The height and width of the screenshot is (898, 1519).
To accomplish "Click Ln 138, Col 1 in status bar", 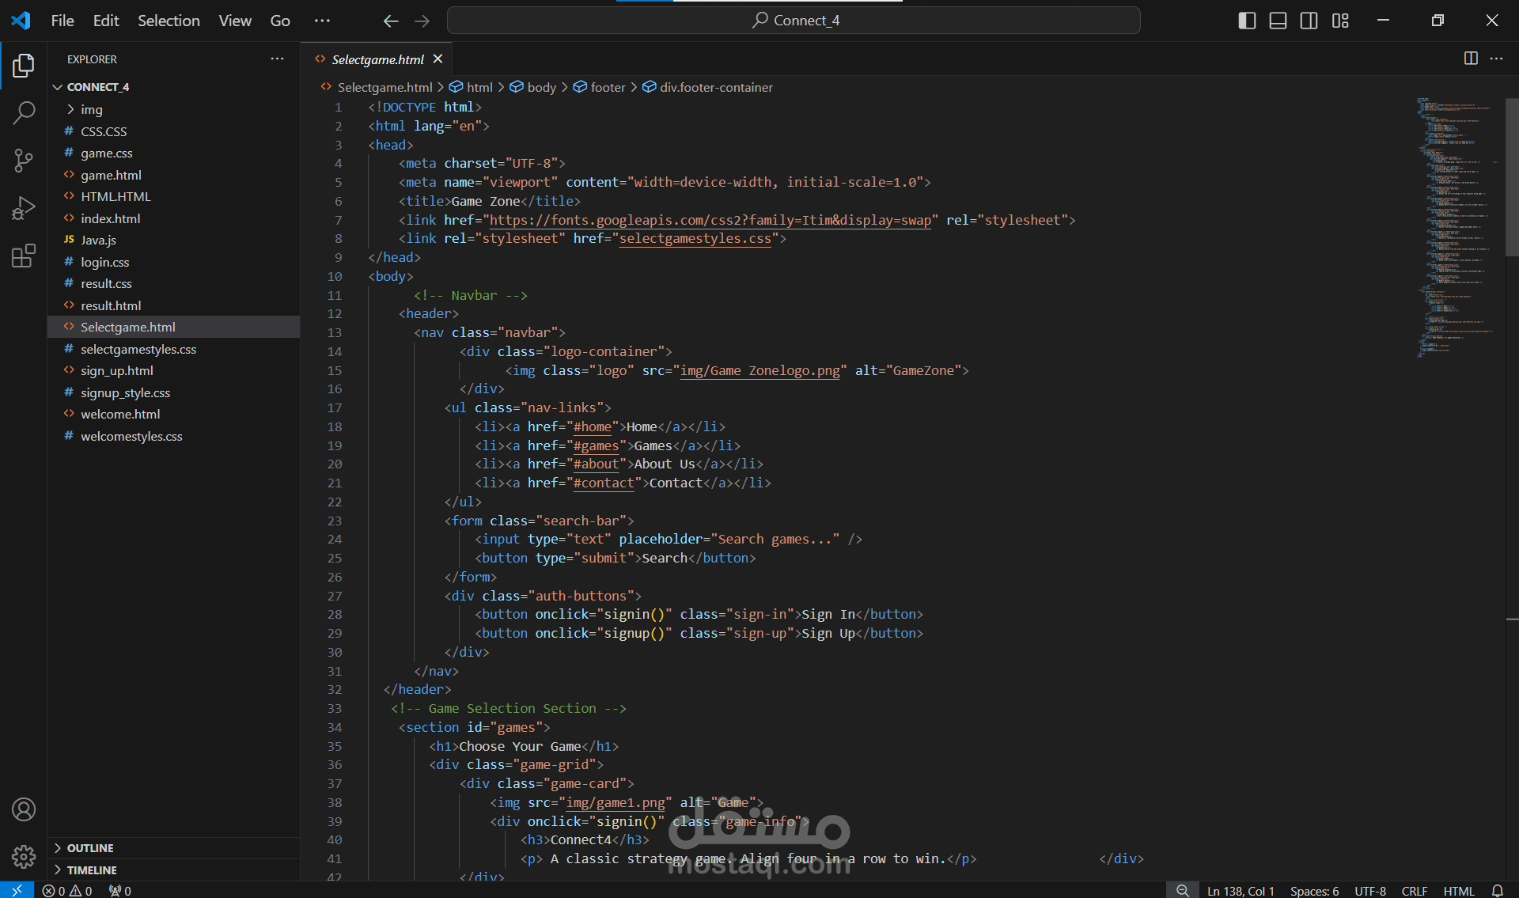I will [1241, 891].
